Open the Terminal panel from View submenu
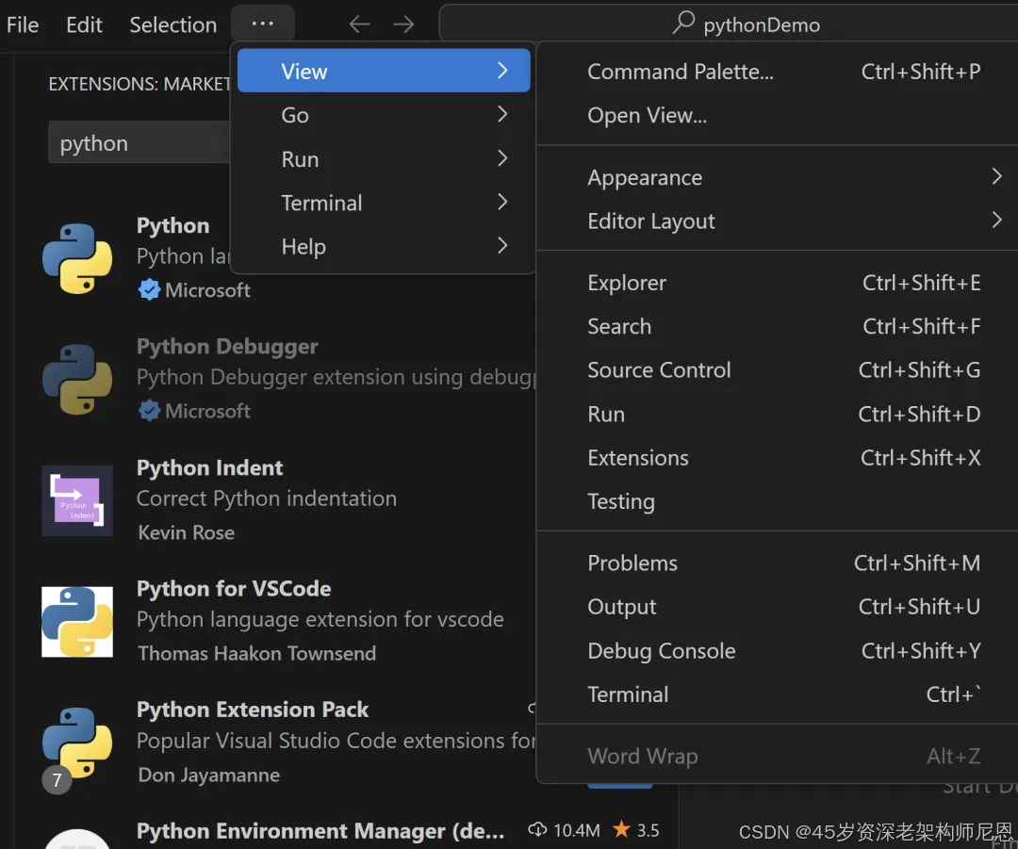Image resolution: width=1018 pixels, height=849 pixels. [x=780, y=694]
